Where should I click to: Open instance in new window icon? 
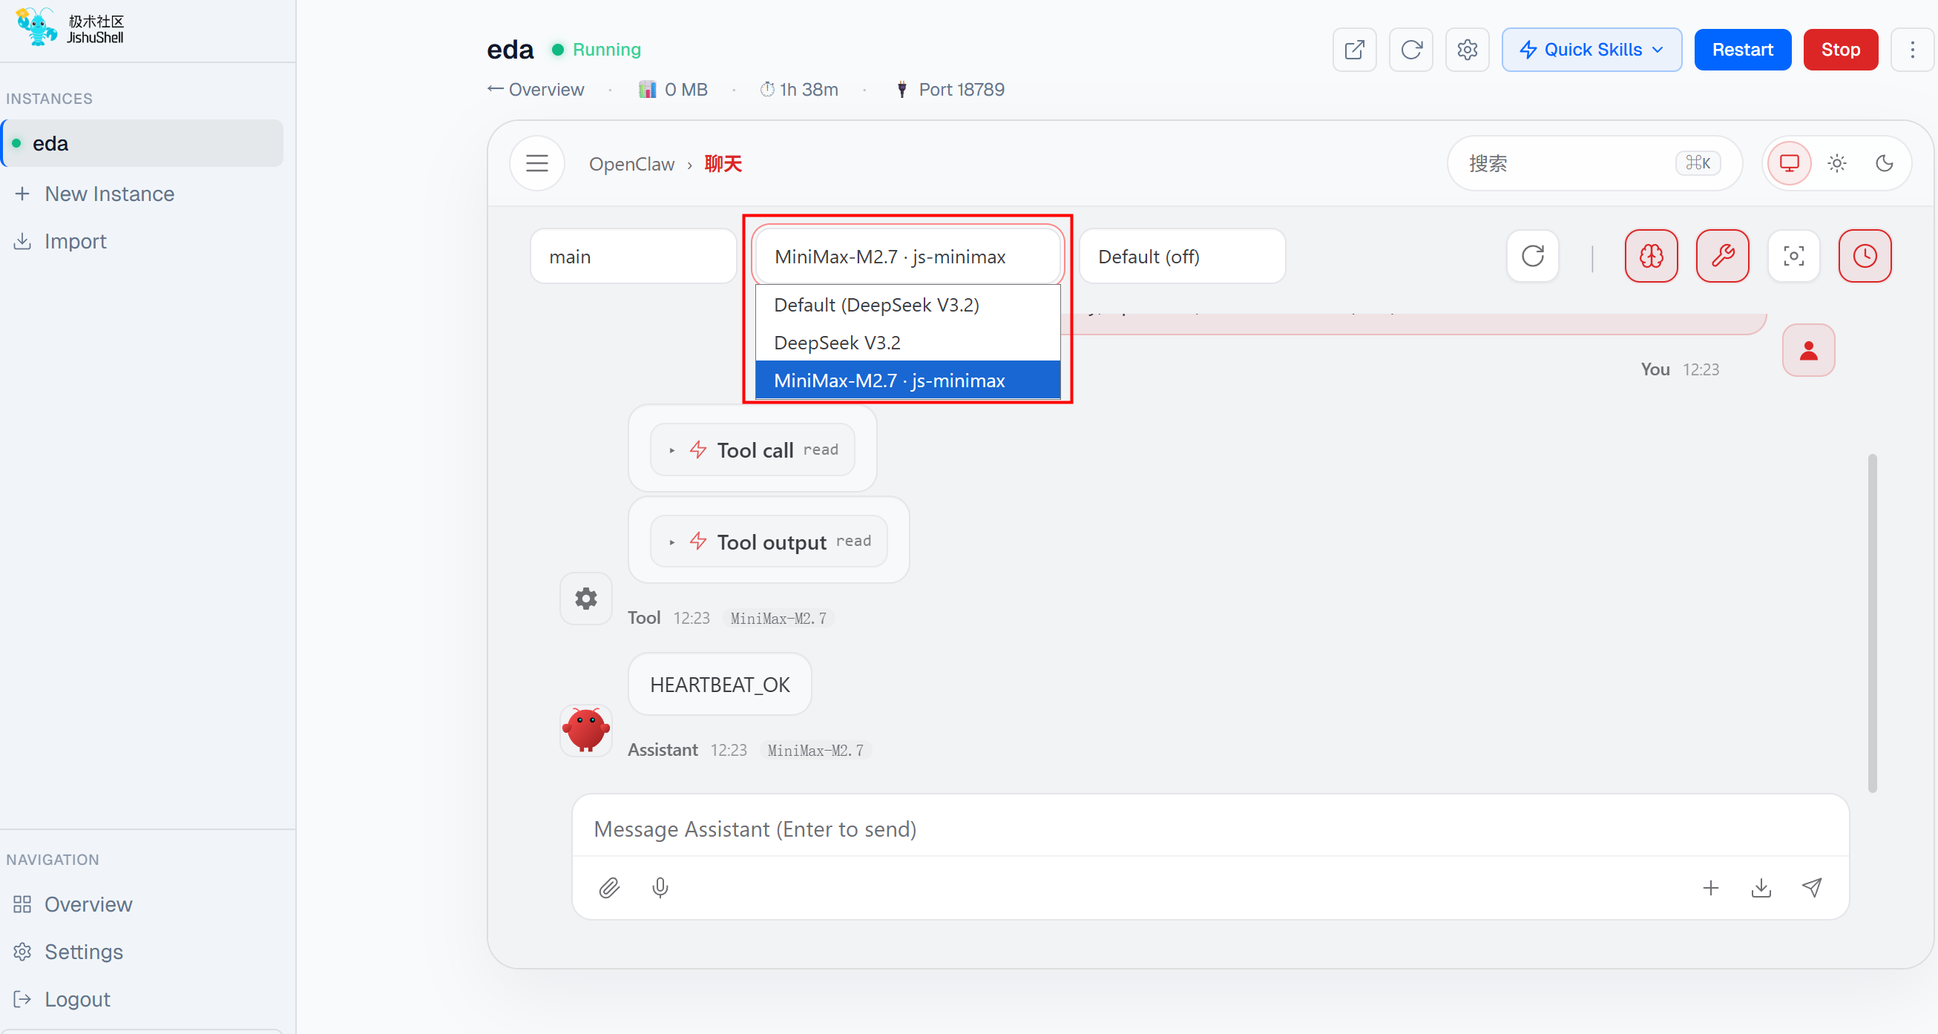pos(1354,50)
